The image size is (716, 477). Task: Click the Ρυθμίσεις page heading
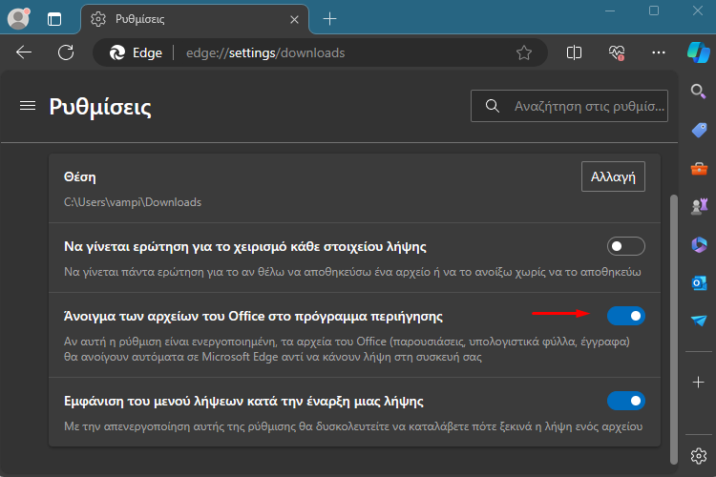point(100,107)
